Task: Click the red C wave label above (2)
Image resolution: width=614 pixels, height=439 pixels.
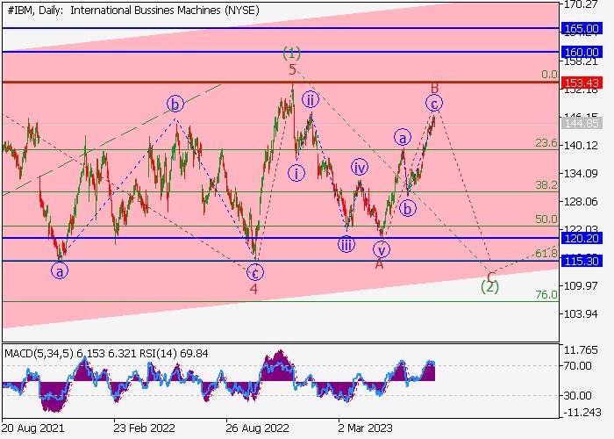Action: click(491, 277)
